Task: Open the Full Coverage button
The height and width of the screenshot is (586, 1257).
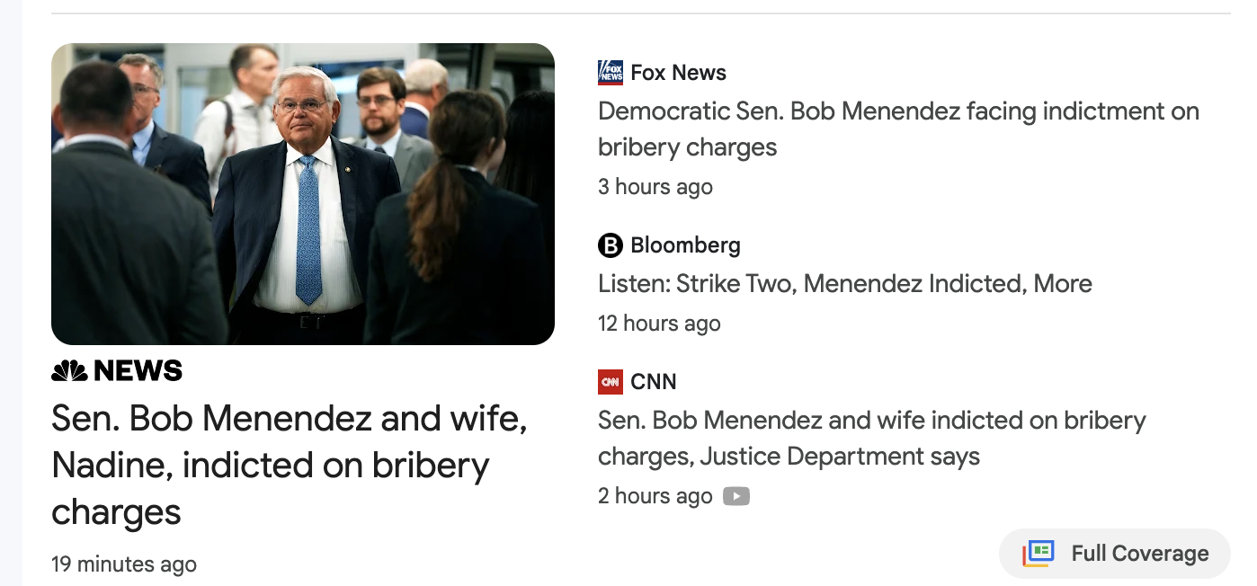Action: point(1115,554)
